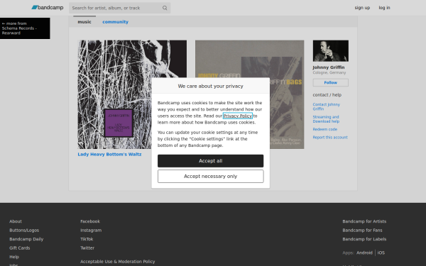Choose Accept necessary only

point(210,176)
